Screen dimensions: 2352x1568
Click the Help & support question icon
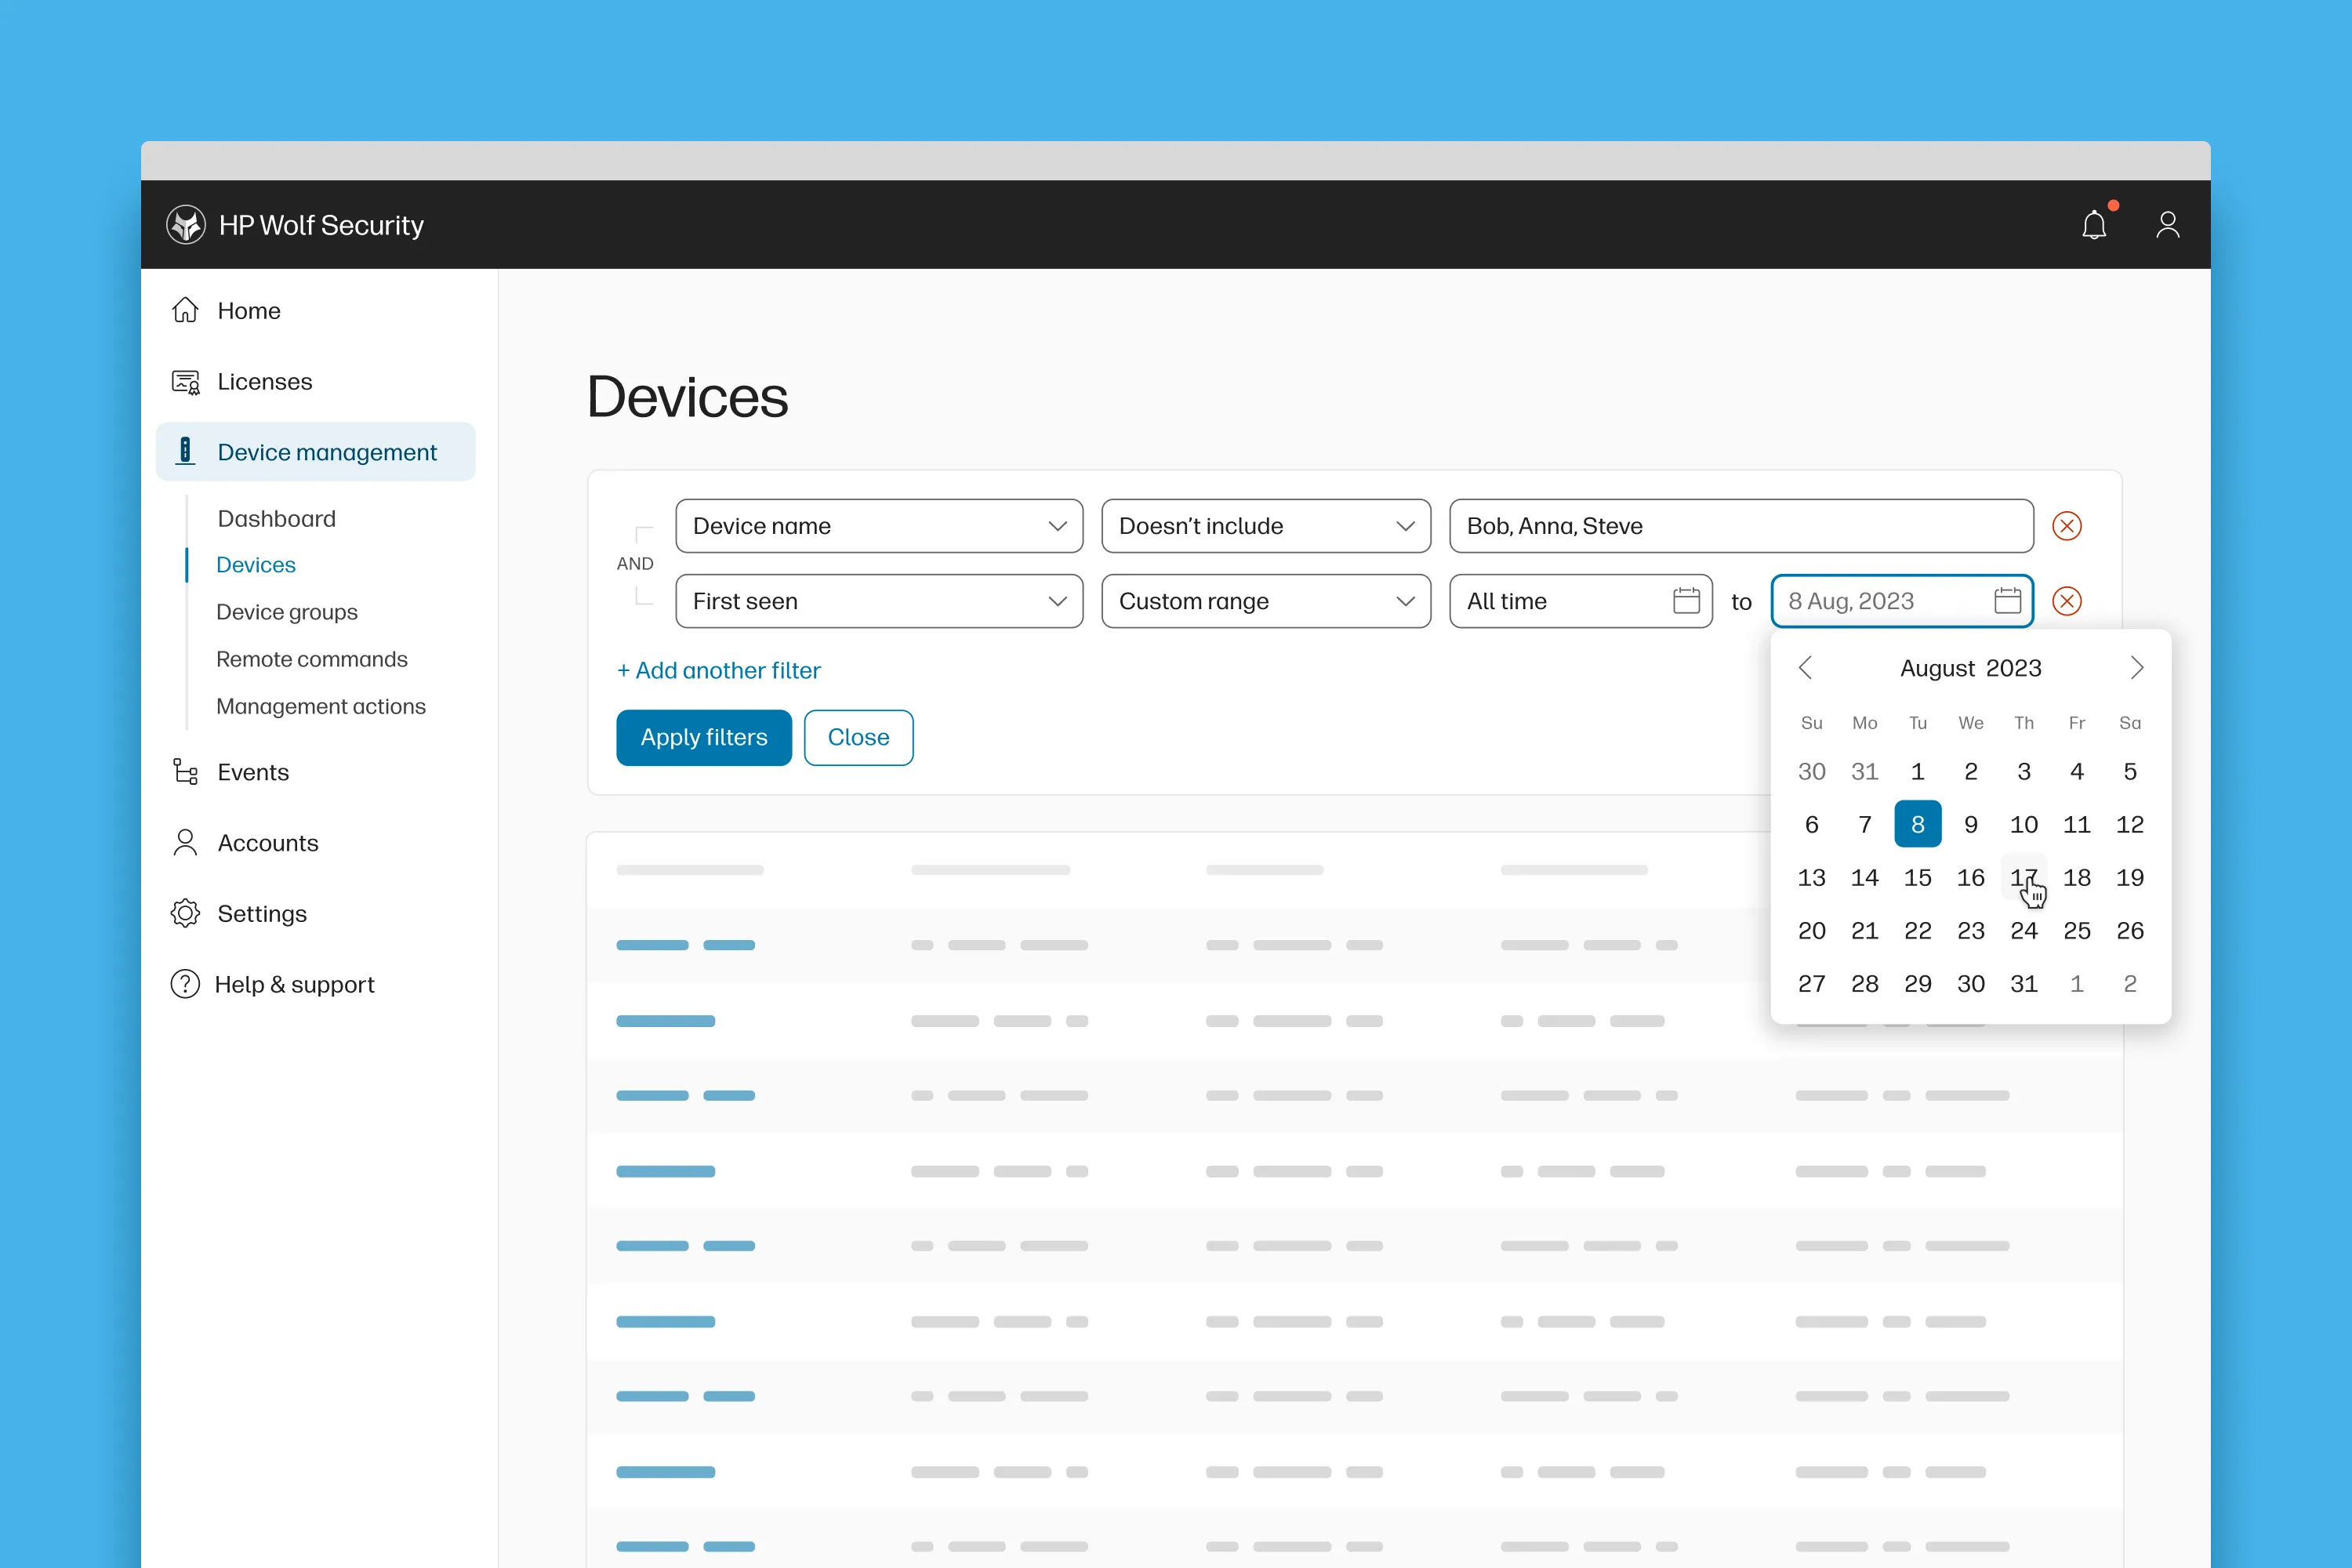tap(185, 984)
